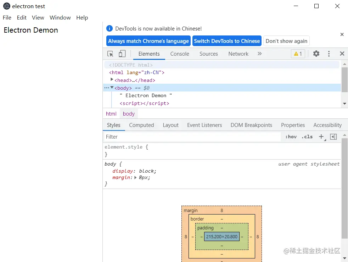This screenshot has height=262, width=348.
Task: Open the Properties subtab
Action: click(293, 125)
